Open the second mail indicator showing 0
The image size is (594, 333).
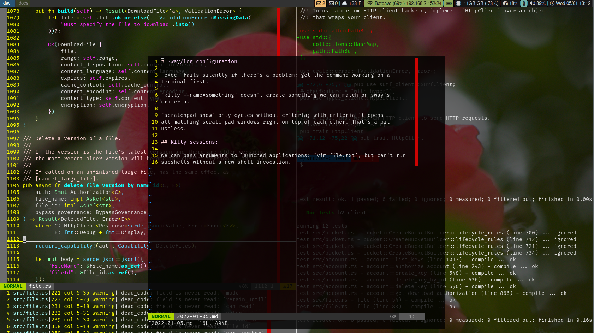pyautogui.click(x=333, y=3)
